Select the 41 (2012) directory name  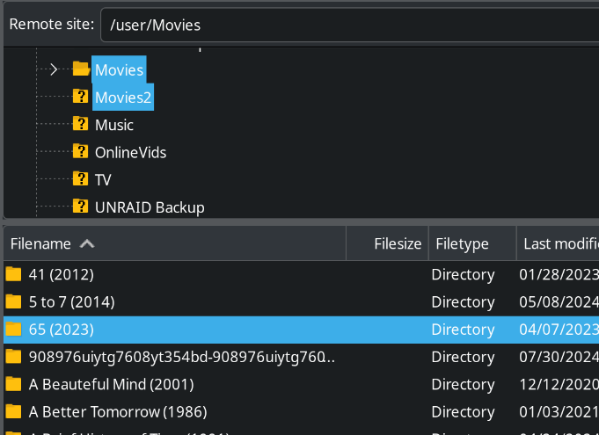pyautogui.click(x=61, y=275)
